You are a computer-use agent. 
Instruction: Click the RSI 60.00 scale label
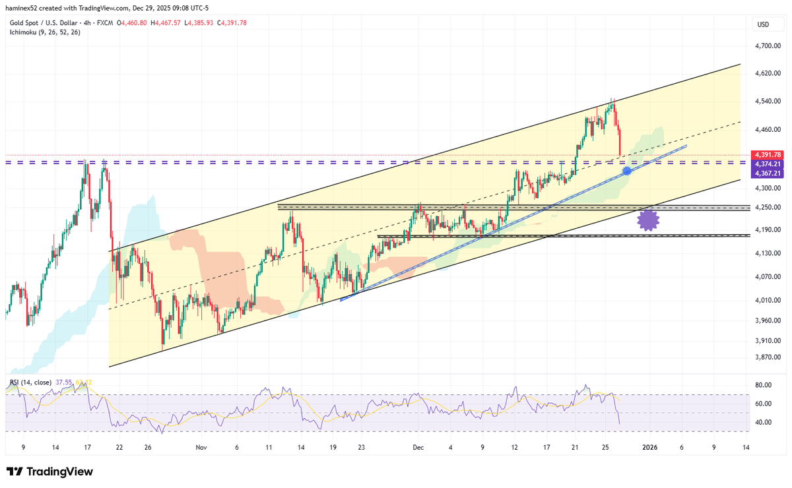pyautogui.click(x=764, y=404)
